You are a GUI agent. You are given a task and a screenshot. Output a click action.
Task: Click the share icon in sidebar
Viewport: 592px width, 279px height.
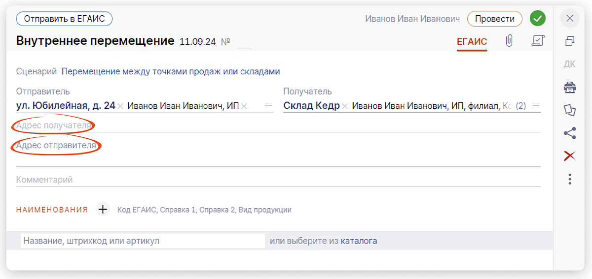(x=570, y=133)
